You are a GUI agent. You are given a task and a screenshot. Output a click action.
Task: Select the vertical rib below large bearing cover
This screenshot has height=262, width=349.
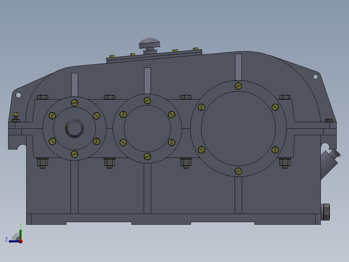pyautogui.click(x=238, y=195)
